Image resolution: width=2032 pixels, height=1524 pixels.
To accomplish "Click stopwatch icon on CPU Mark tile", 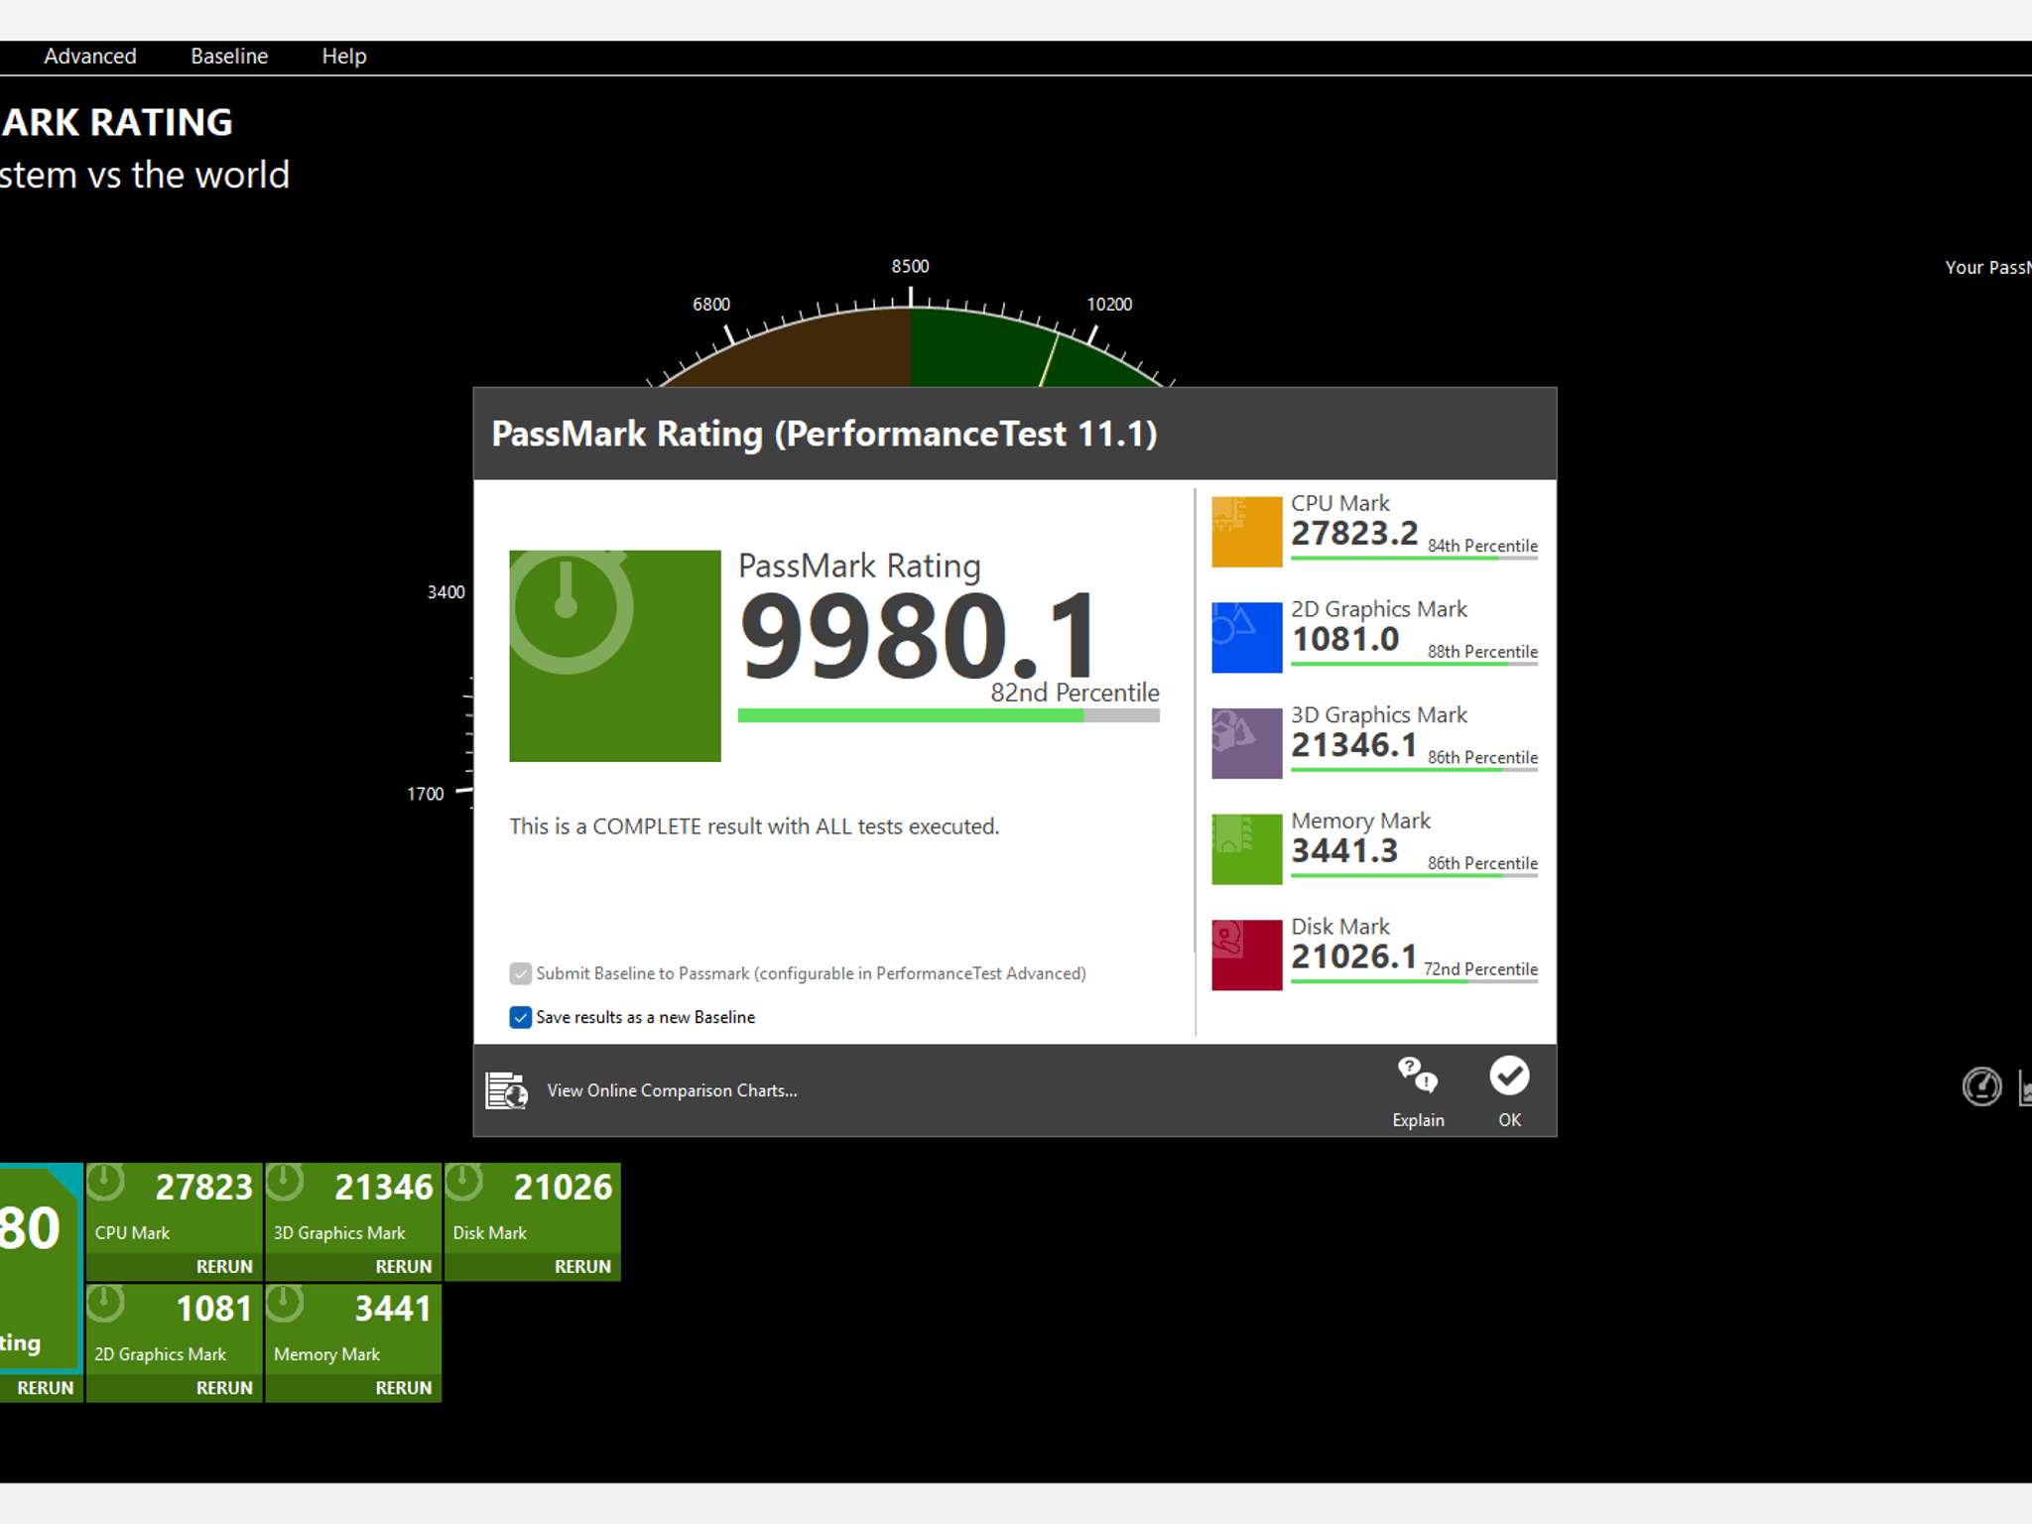I will pos(105,1183).
